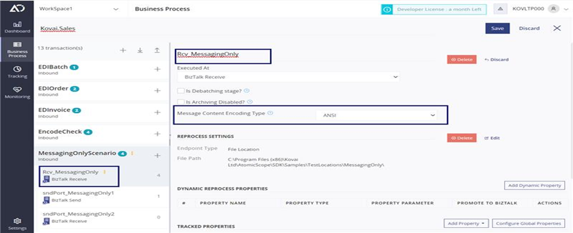The width and height of the screenshot is (573, 233).
Task: Click info icon beside Encoding Type
Action: [x=270, y=113]
